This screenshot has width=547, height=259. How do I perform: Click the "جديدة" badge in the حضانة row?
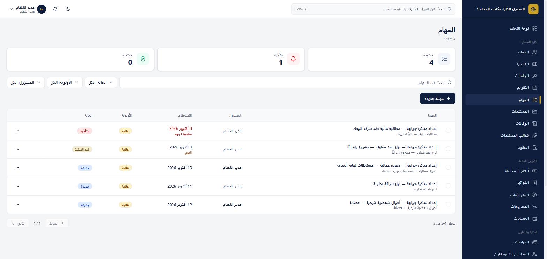(85, 205)
